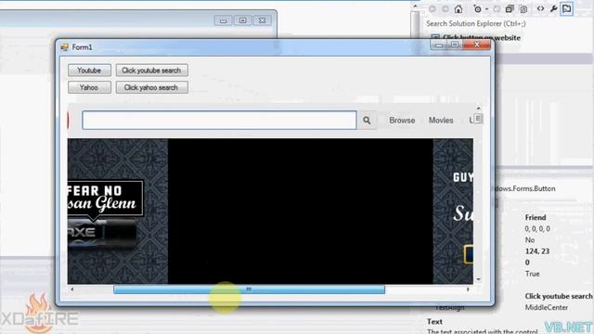
Task: Select the 'True' property value
Action: point(532,274)
